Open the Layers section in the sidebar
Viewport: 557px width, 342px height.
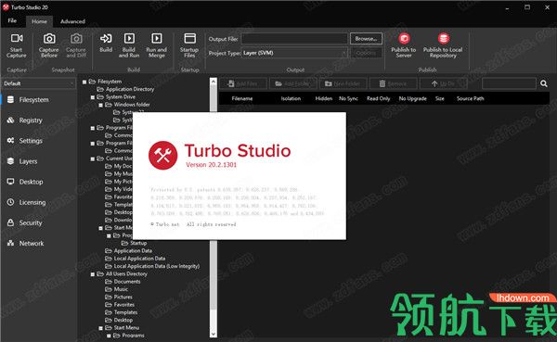pyautogui.click(x=38, y=161)
